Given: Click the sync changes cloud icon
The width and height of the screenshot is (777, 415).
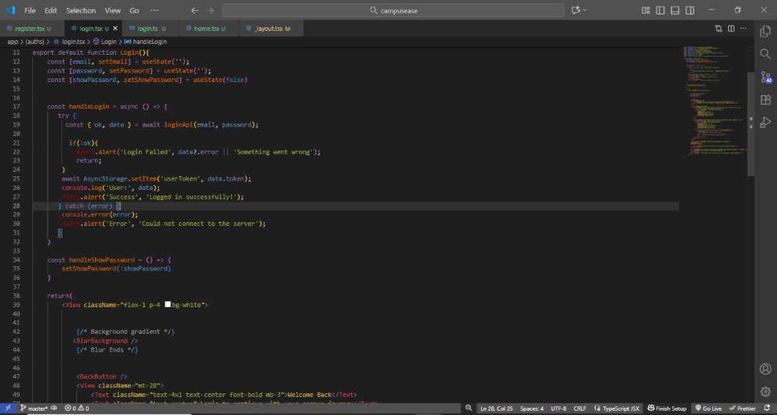Looking at the screenshot, I should [53, 409].
